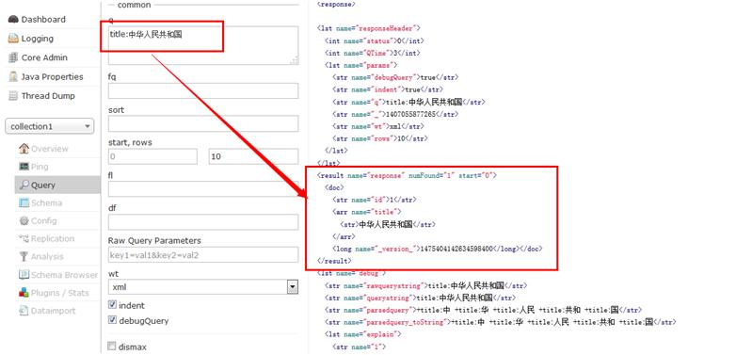Viewport: 736px width, 355px height.
Task: Click the fl field list input
Action: (203, 188)
